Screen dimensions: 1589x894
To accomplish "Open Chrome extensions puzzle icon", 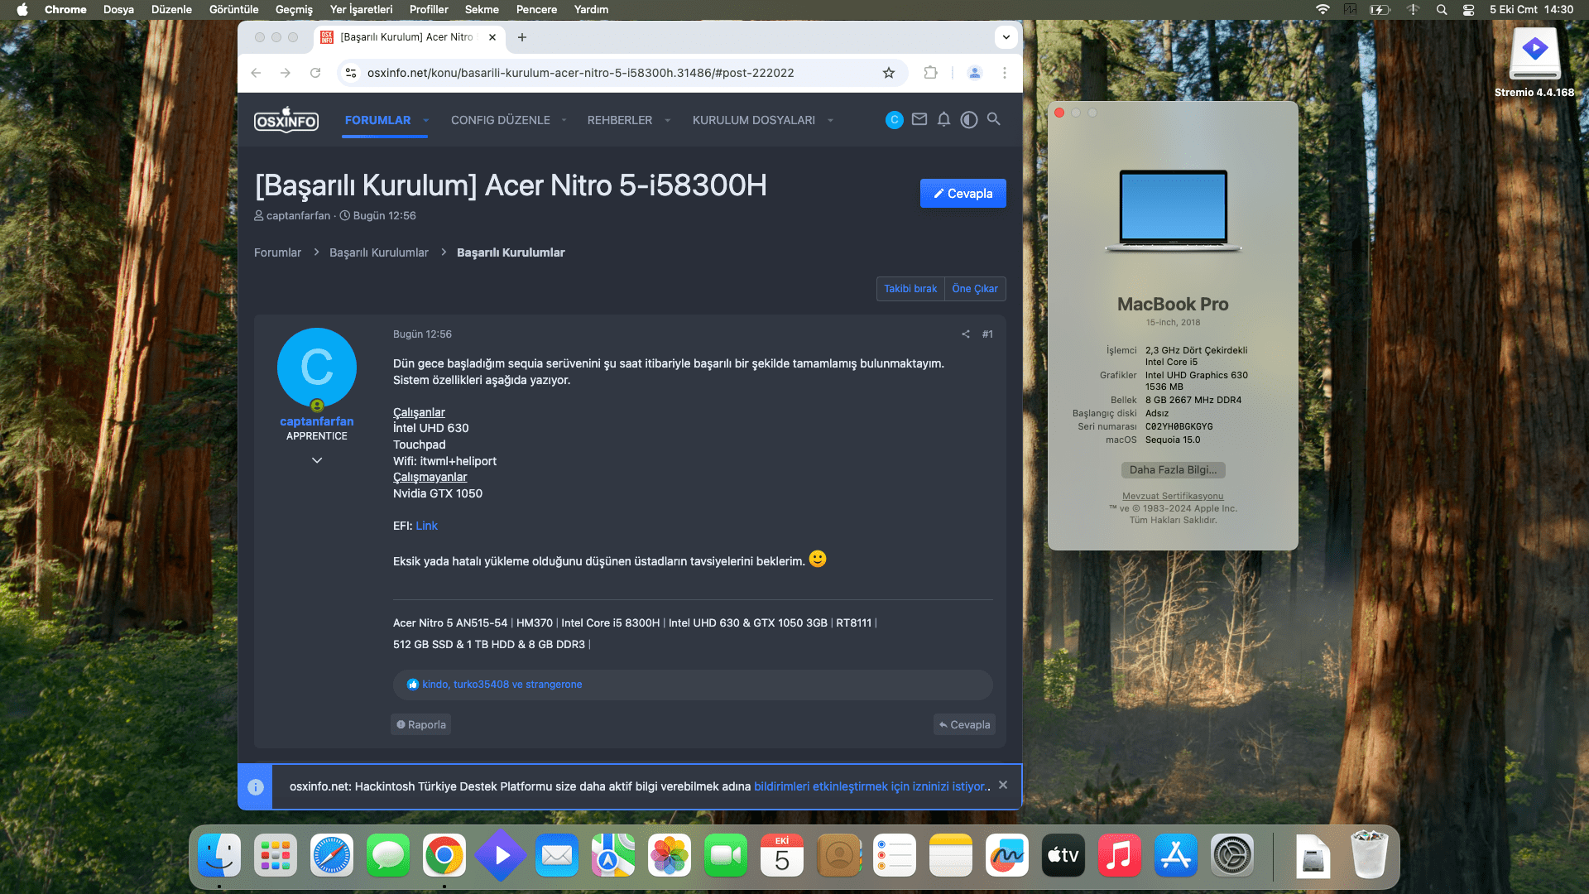I will coord(930,73).
